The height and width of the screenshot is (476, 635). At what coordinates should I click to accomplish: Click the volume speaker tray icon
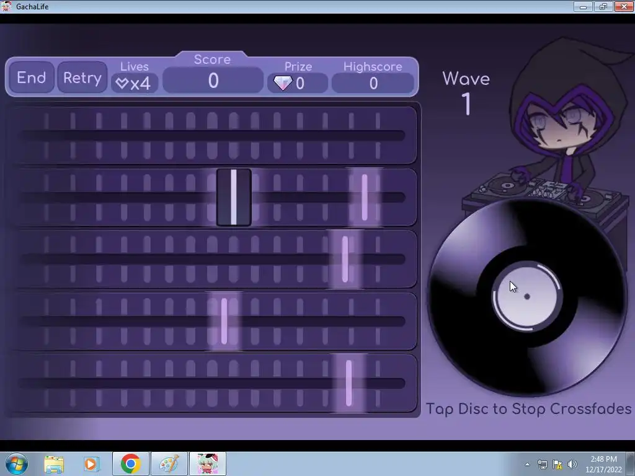[572, 464]
